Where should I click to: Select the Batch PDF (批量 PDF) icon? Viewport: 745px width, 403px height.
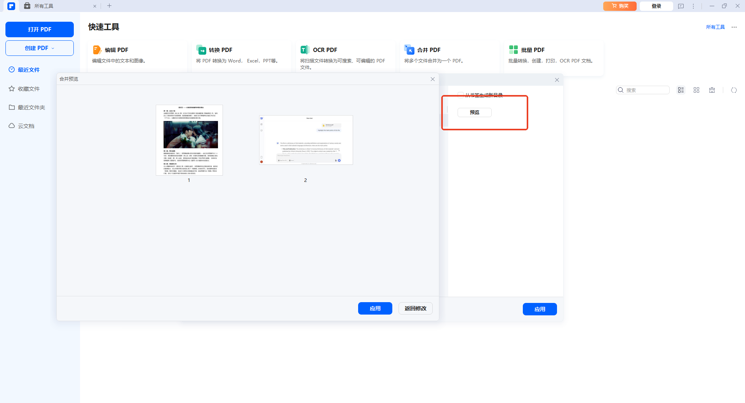coord(513,50)
